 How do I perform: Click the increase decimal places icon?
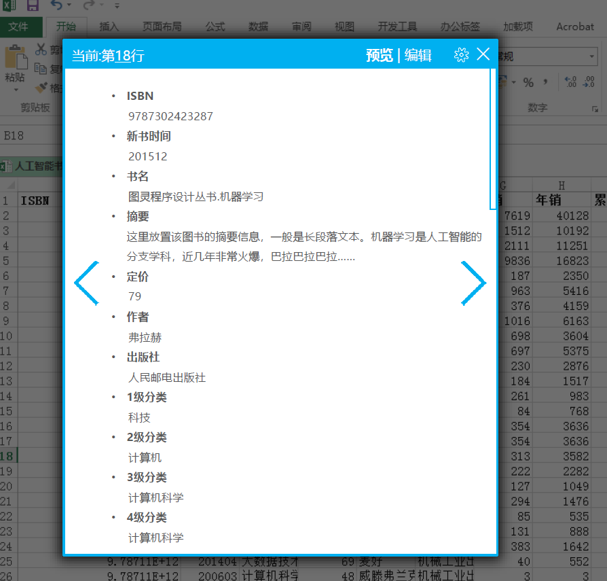pos(570,83)
